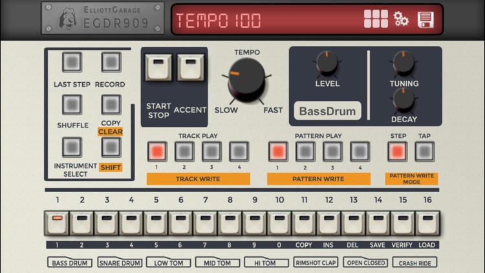Click the Snare Drum instrument label
485x273 pixels.
pyautogui.click(x=120, y=263)
